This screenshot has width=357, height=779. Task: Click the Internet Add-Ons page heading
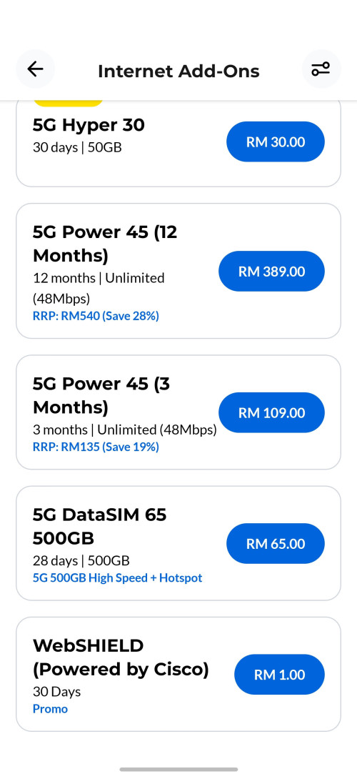tap(178, 71)
